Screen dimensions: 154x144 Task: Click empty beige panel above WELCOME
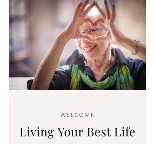[78, 101]
